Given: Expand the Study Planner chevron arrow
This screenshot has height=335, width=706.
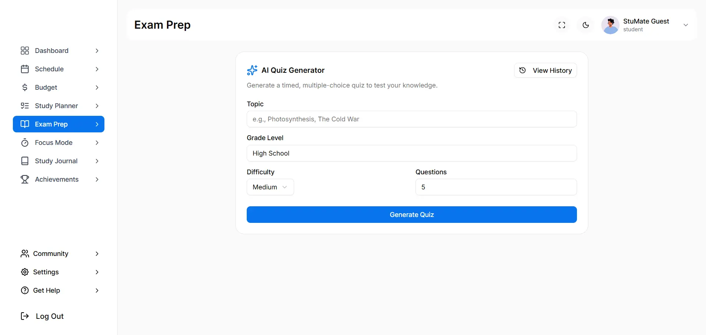Looking at the screenshot, I should pos(97,106).
